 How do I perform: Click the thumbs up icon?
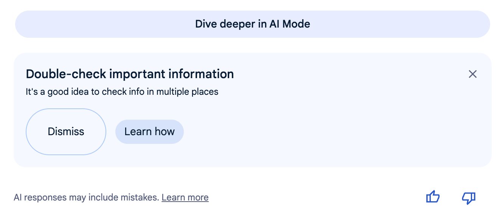[433, 197]
